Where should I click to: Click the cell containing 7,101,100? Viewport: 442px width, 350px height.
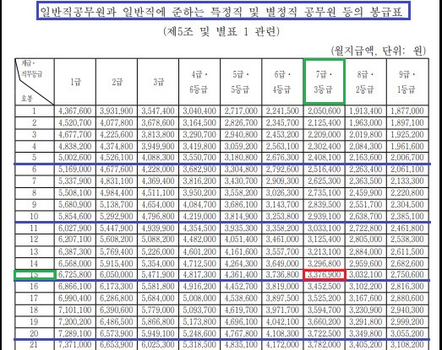pos(75,310)
